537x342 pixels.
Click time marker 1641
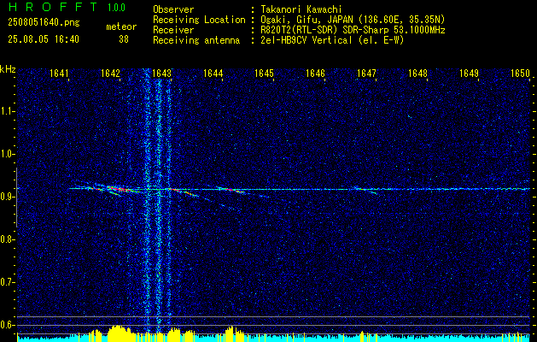tap(59, 74)
